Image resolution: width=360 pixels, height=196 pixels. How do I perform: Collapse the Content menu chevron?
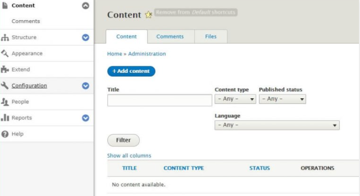85,6
